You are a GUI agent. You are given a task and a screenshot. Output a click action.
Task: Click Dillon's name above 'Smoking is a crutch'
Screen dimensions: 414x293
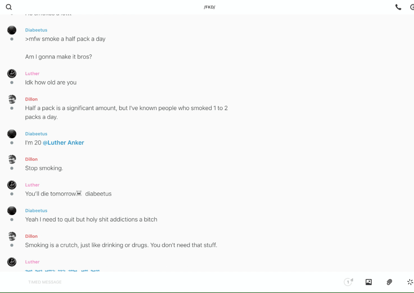coord(31,236)
